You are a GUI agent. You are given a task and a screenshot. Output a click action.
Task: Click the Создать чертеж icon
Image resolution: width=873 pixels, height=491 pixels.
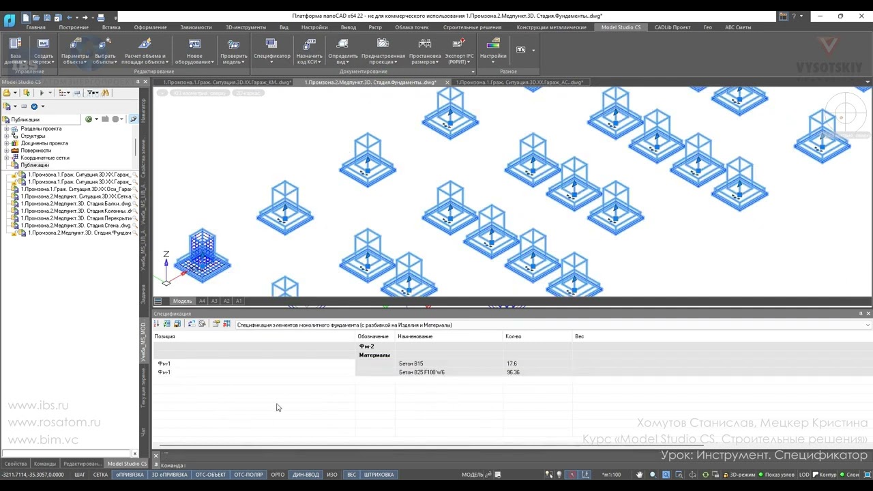(43, 50)
